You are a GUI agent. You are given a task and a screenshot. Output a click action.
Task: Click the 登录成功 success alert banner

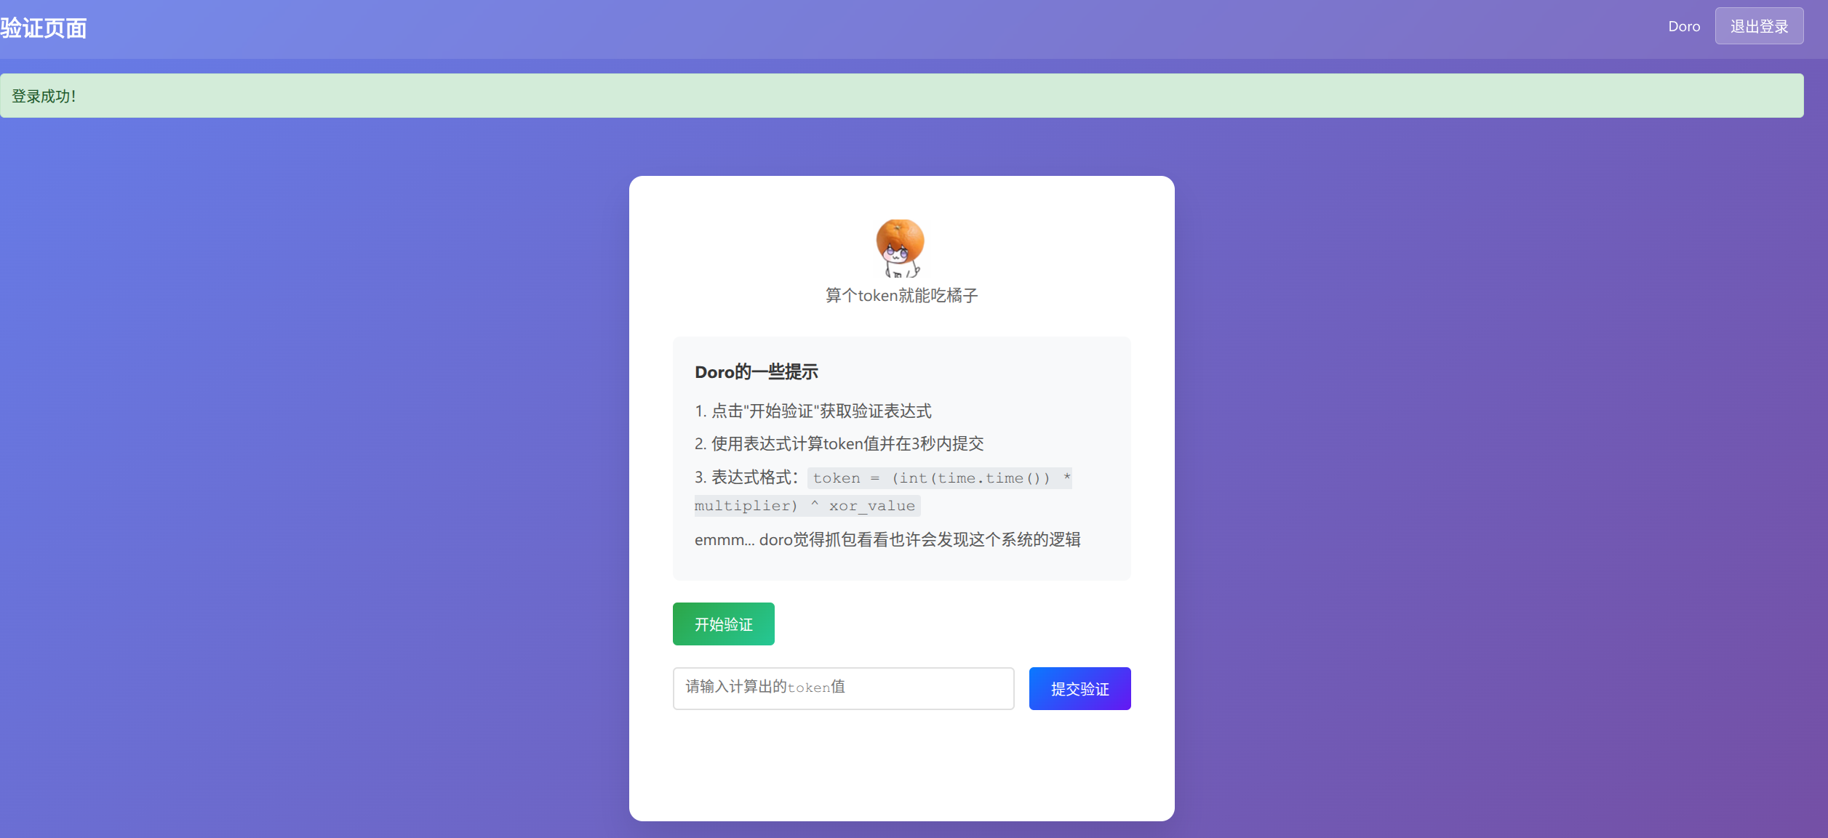(901, 96)
